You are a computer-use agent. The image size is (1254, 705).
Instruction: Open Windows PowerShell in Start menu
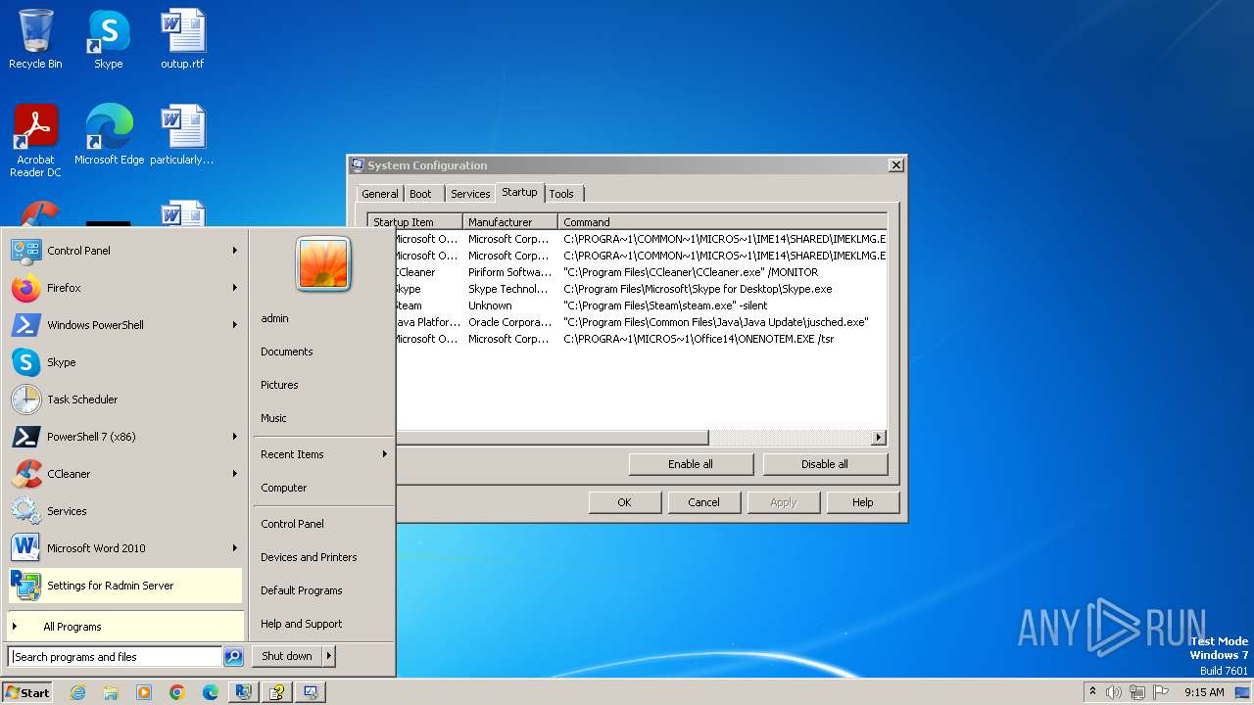(x=125, y=325)
